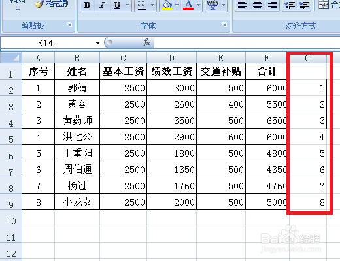This screenshot has height=261, width=340.
Task: Select column E header
Action: pyautogui.click(x=221, y=58)
